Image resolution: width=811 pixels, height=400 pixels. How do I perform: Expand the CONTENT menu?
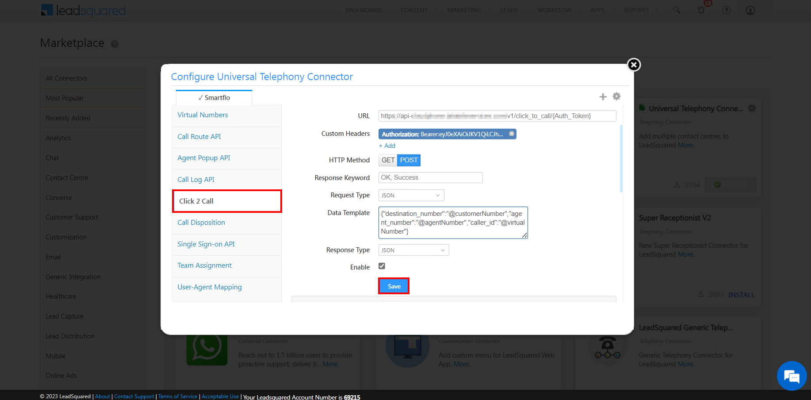click(414, 10)
